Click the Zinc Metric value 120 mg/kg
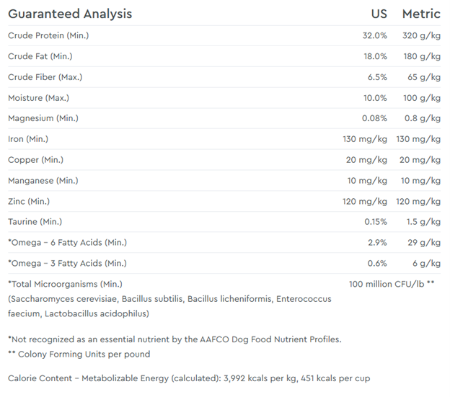This screenshot has height=397, width=450. coord(420,201)
